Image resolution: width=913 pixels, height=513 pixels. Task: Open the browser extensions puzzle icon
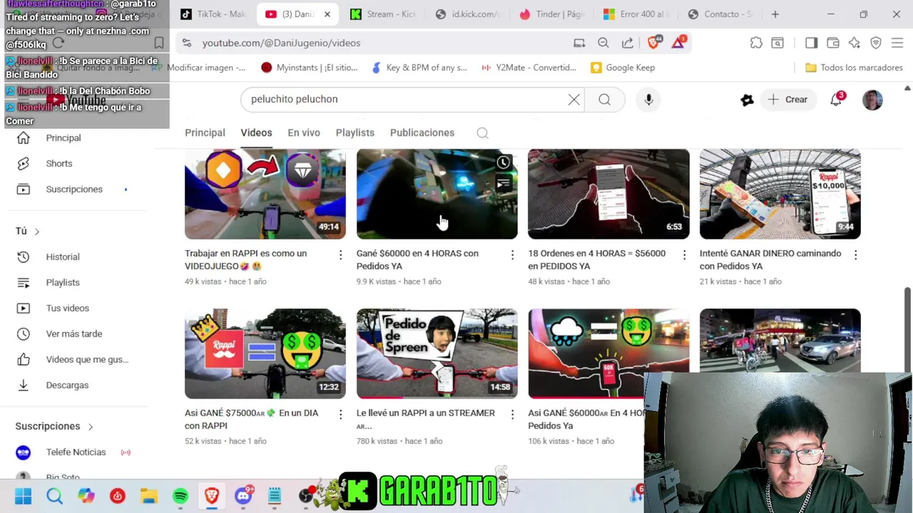click(756, 43)
